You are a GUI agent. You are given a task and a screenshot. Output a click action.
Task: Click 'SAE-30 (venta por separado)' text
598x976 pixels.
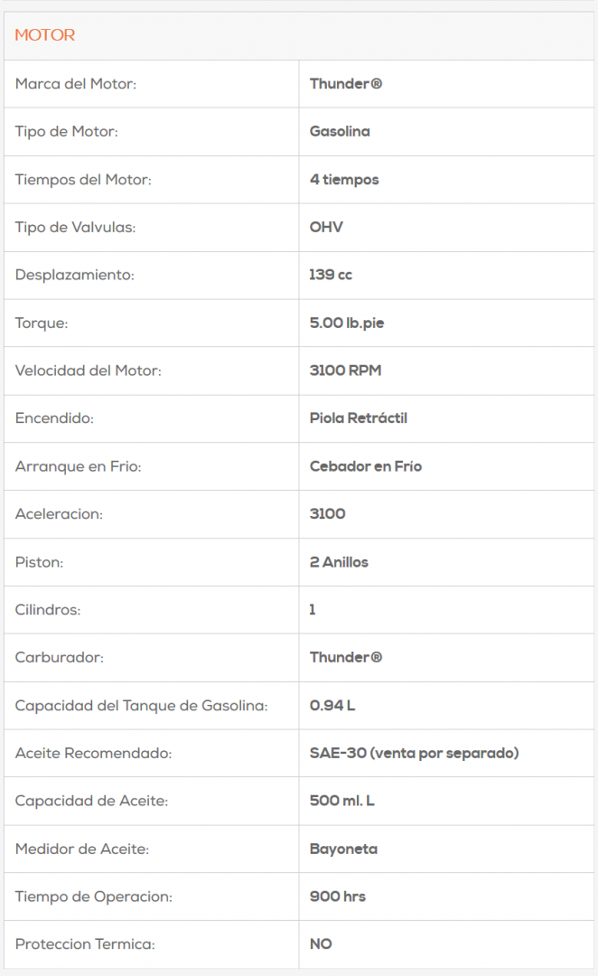[x=414, y=753]
